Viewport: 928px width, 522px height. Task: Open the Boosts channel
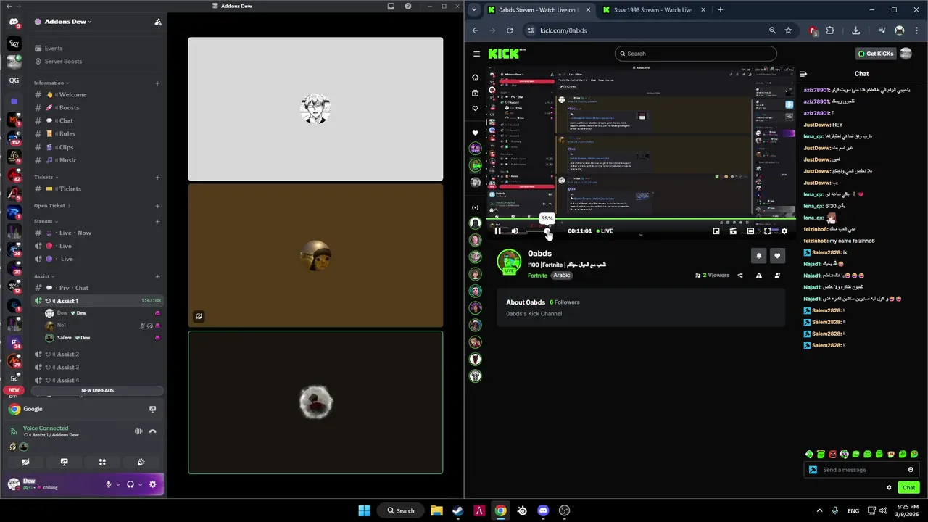96,107
